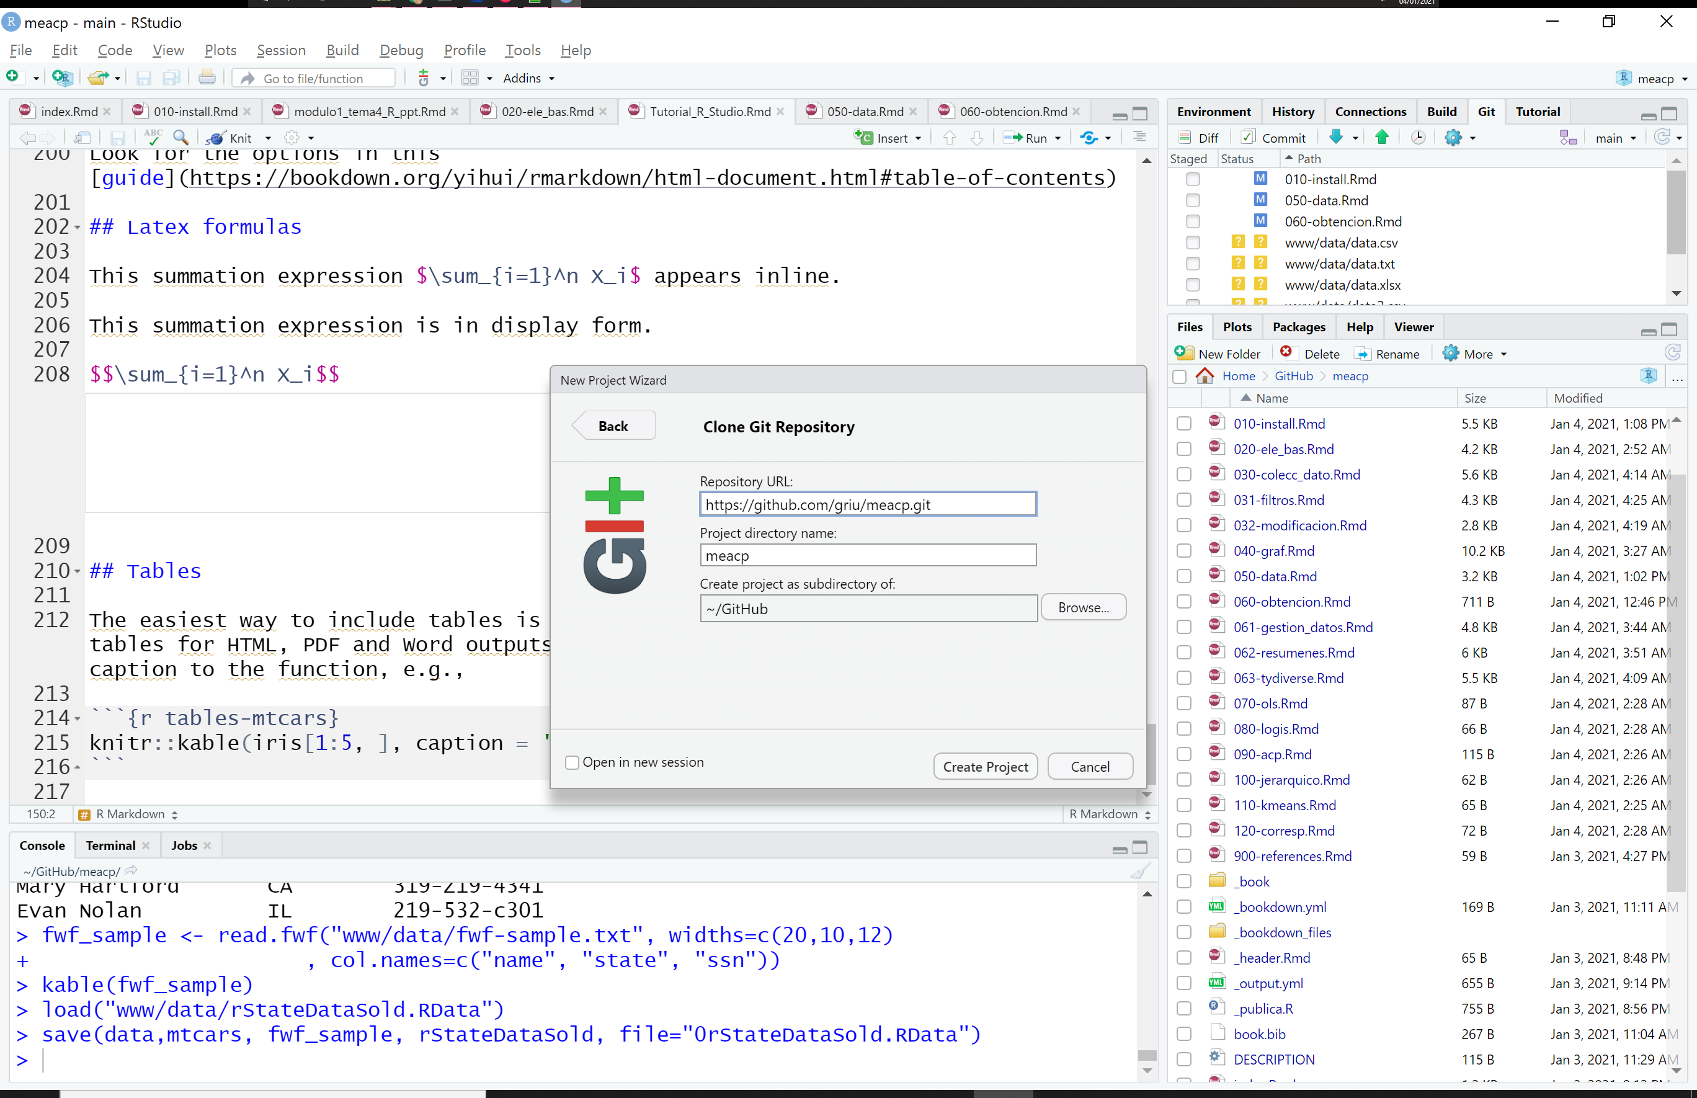Click the workspace panes grid icon
The image size is (1697, 1098).
pyautogui.click(x=470, y=78)
